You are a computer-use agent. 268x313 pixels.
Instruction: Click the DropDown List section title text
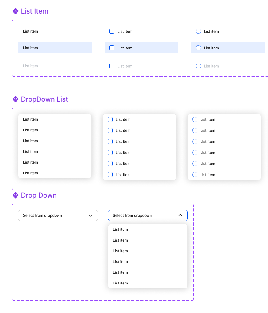pyautogui.click(x=44, y=99)
